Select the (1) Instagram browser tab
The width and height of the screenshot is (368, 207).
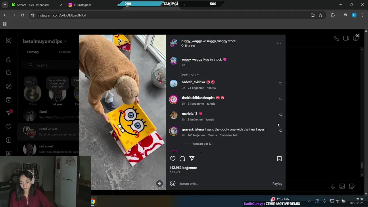pos(92,5)
